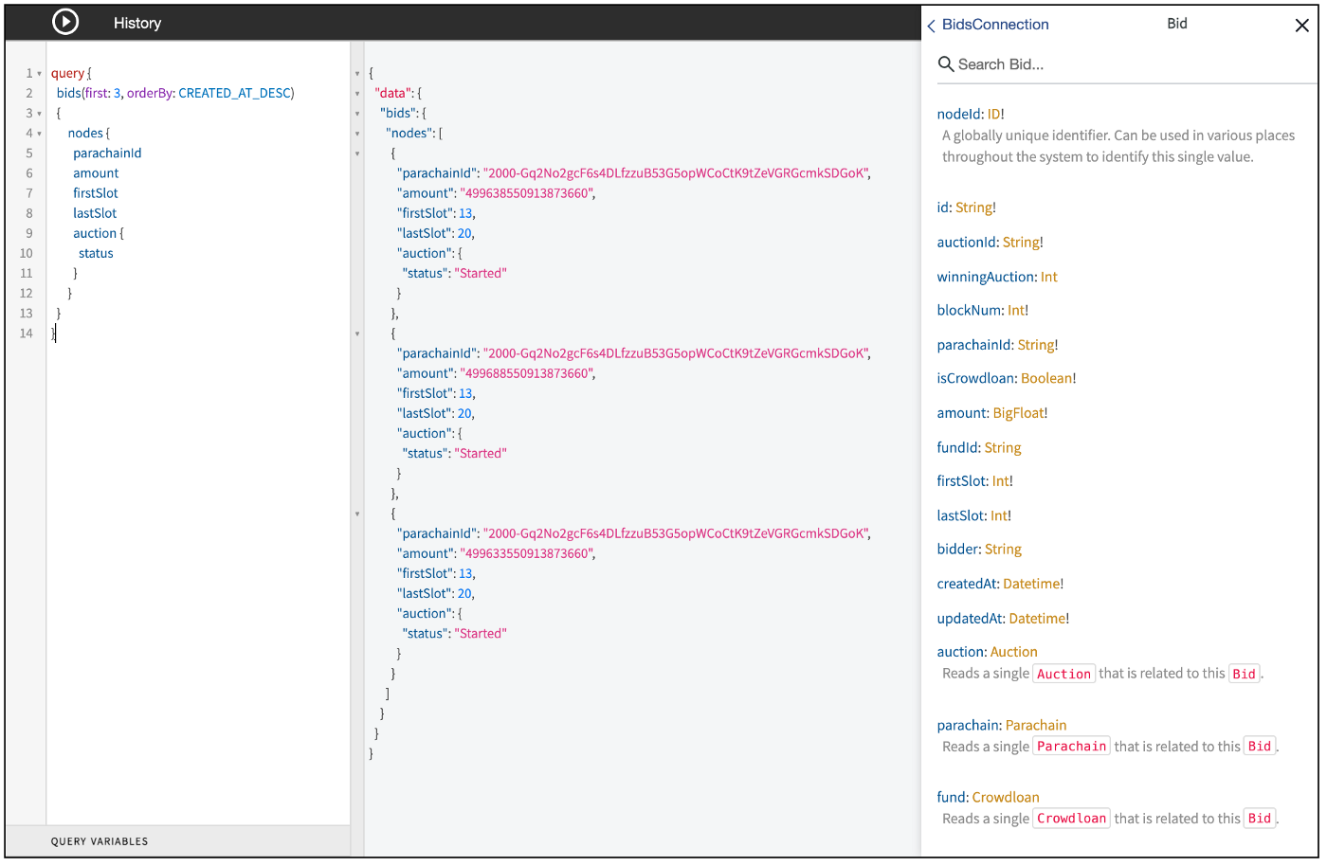Open the bidder field documentation
This screenshot has width=1327, height=866.
pyautogui.click(x=958, y=549)
